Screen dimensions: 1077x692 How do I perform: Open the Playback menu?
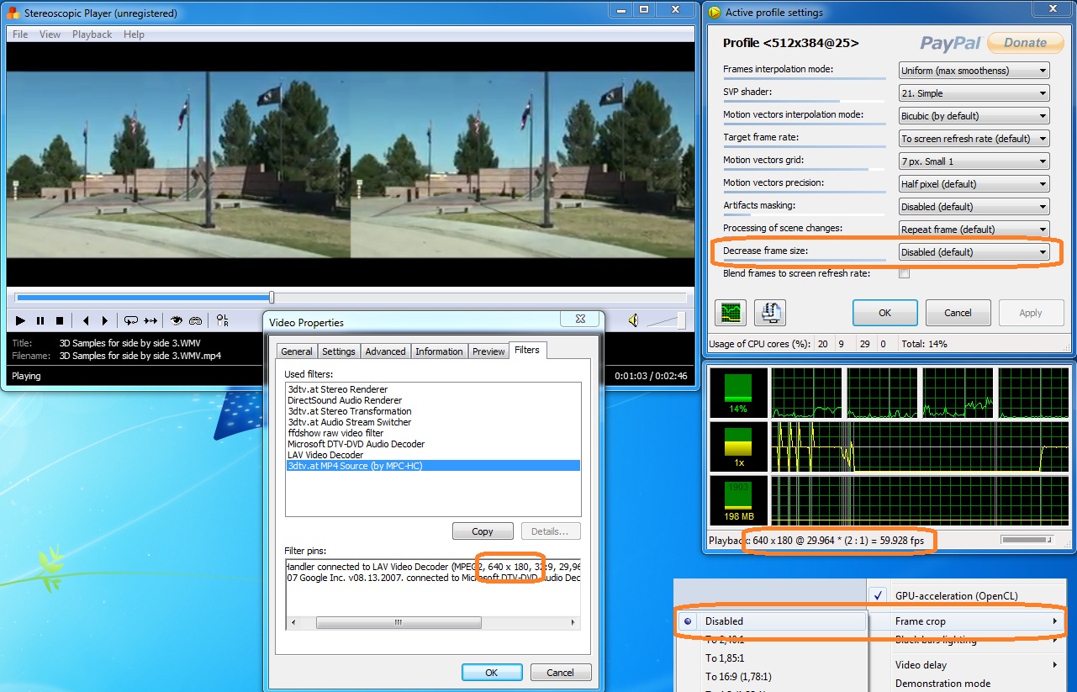92,34
